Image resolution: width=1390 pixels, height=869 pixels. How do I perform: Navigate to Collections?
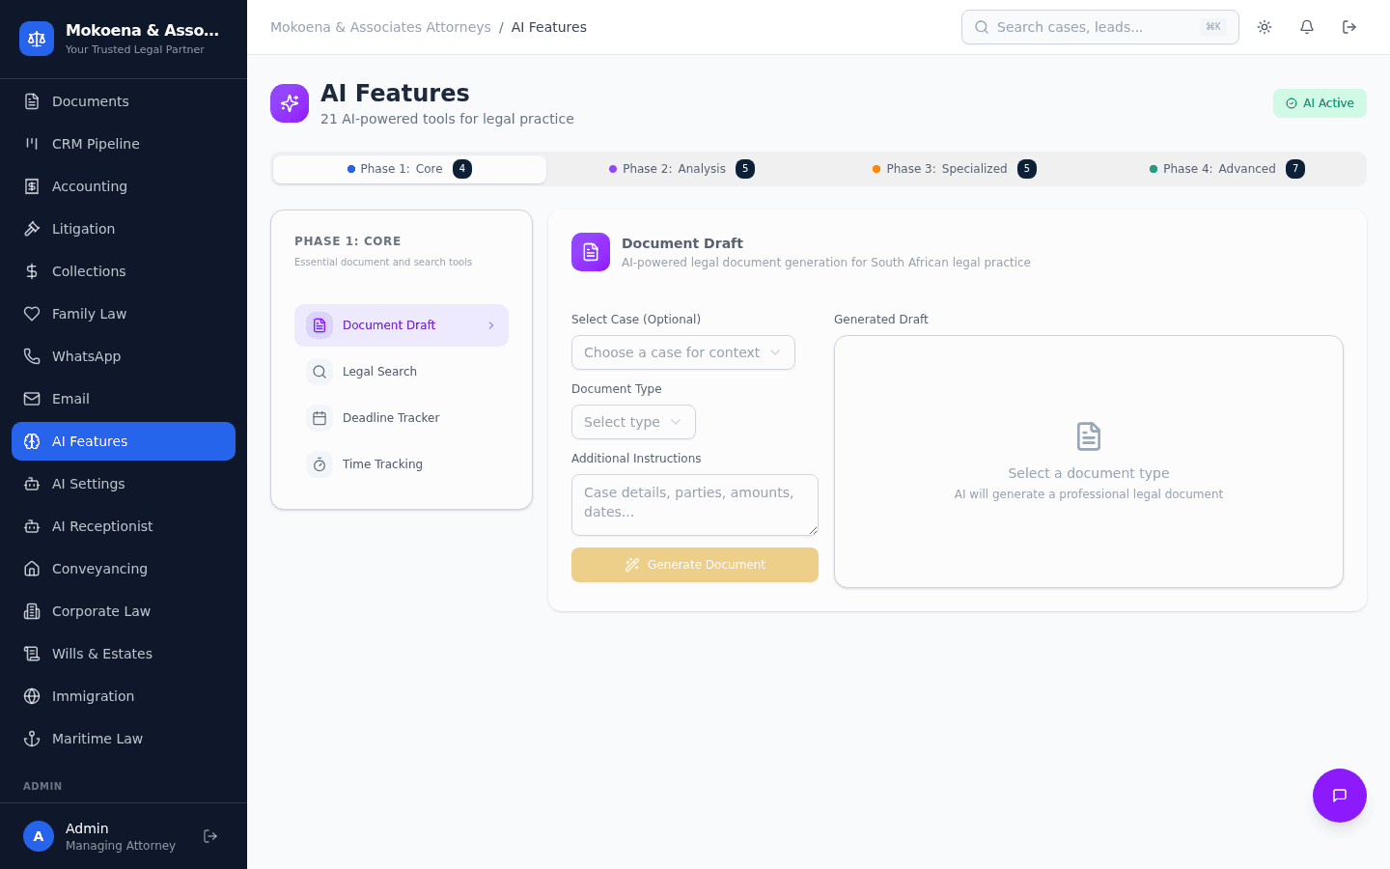pyautogui.click(x=124, y=271)
